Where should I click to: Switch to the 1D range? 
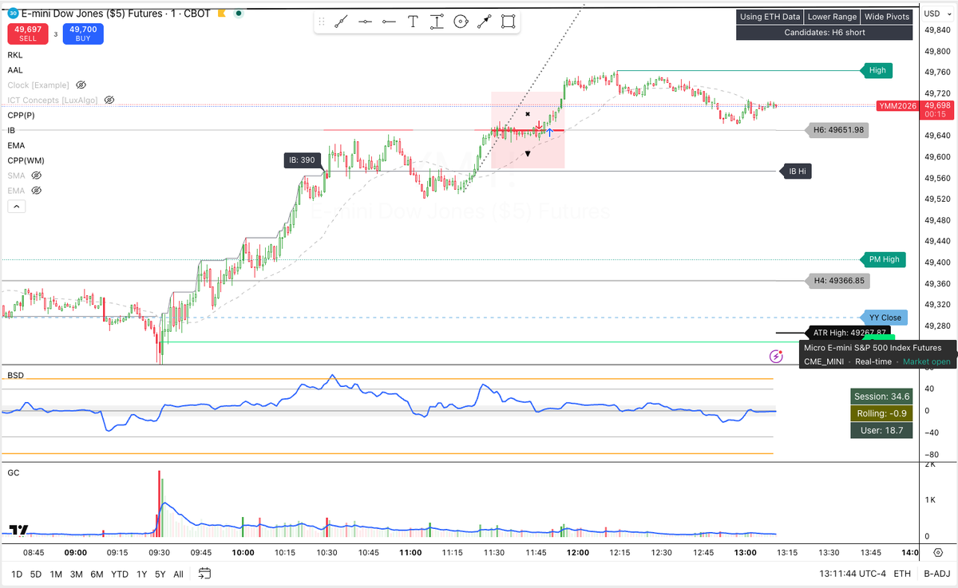click(x=15, y=574)
